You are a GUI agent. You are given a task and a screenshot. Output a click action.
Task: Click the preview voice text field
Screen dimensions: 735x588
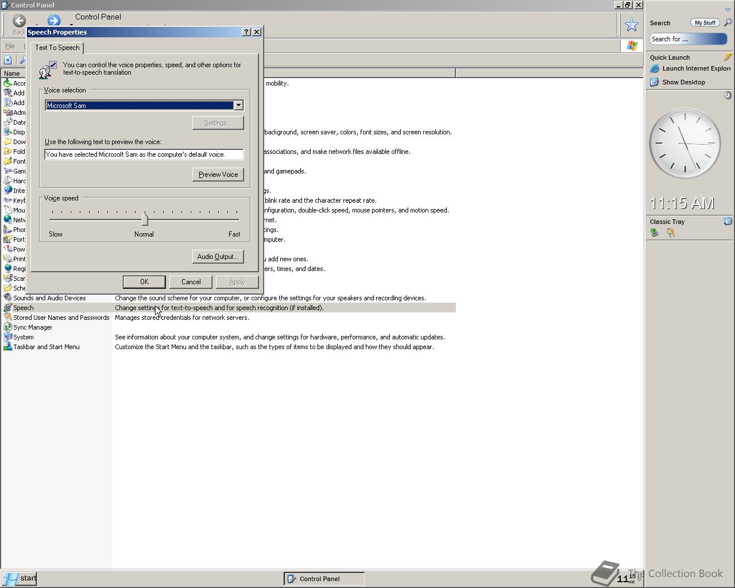[x=144, y=154]
